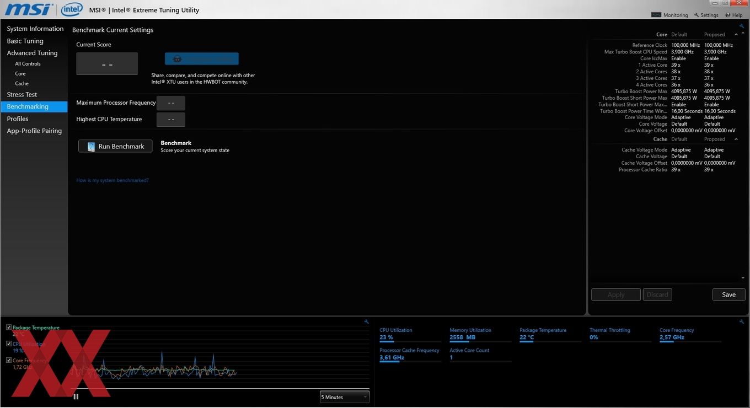Open System Information page

click(x=35, y=29)
